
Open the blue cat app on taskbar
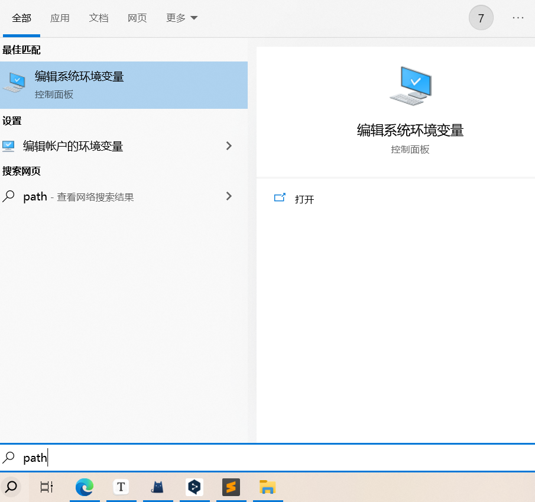(158, 487)
